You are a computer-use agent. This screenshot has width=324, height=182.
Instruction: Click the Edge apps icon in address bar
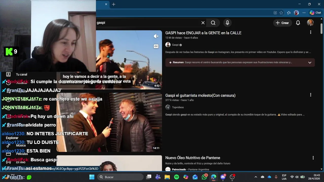tap(275, 13)
